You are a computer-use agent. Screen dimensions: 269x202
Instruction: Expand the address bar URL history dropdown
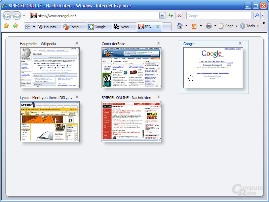(162, 15)
